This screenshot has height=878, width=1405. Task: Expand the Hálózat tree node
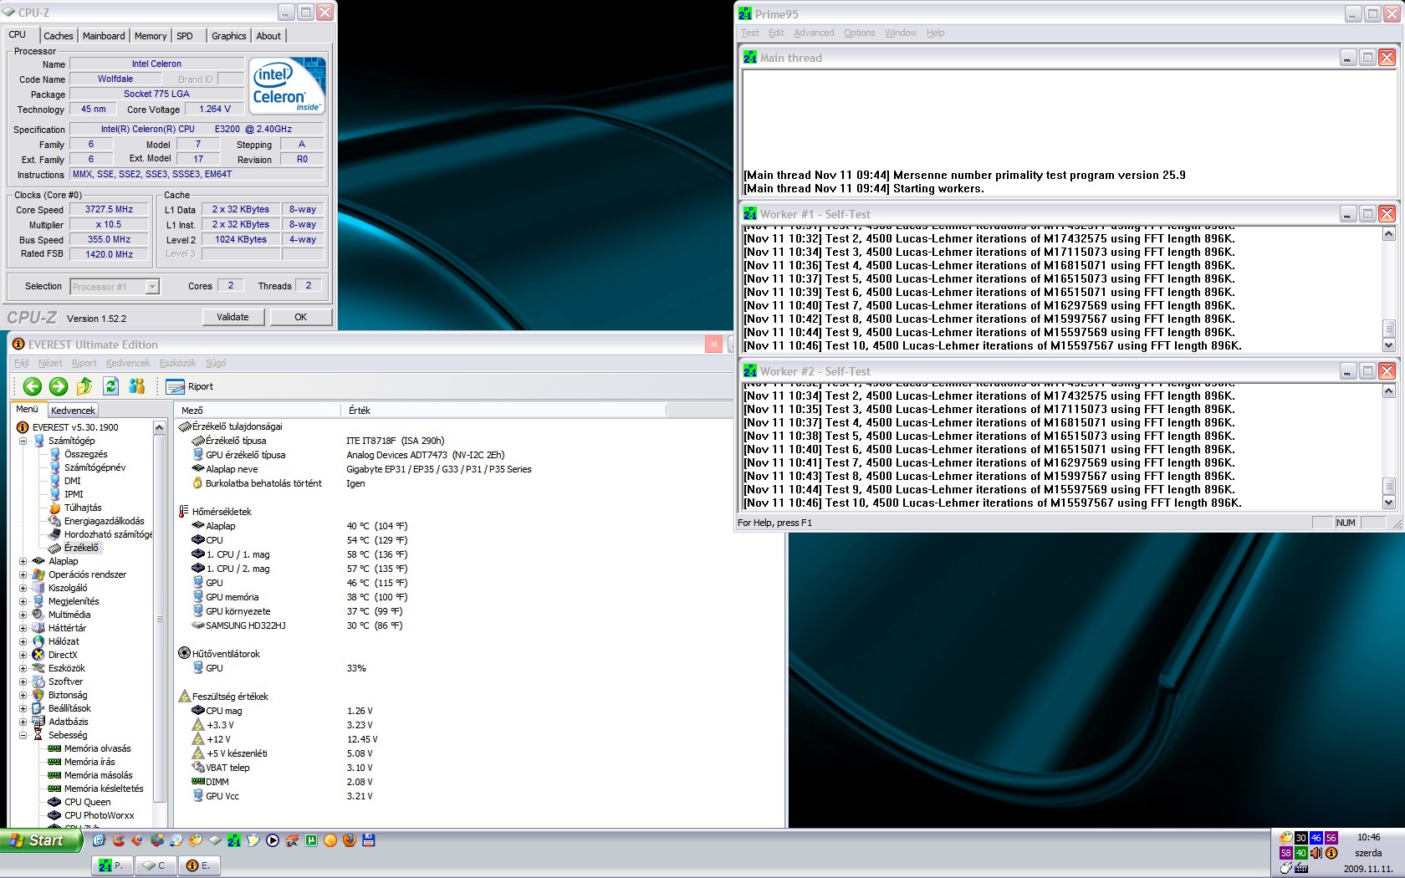click(23, 641)
